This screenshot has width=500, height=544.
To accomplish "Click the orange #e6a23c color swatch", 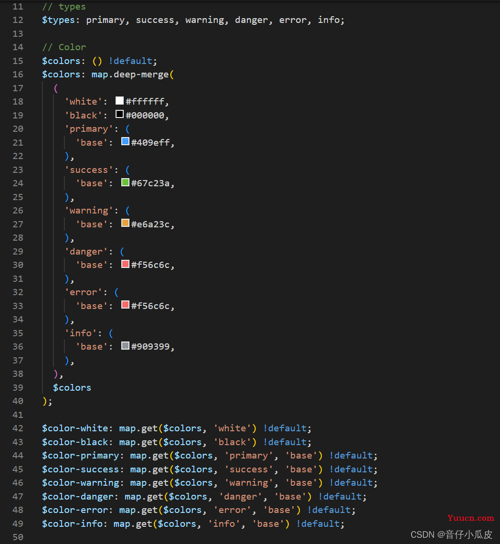I will 125,223.
